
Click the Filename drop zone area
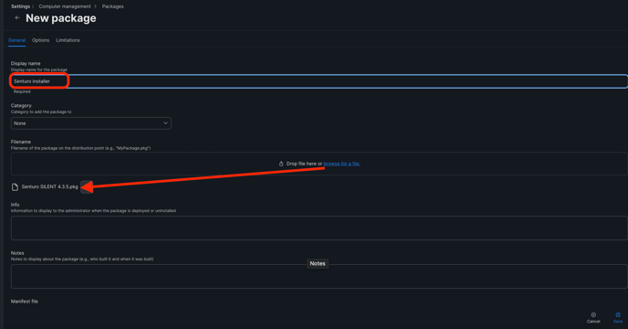coord(319,164)
